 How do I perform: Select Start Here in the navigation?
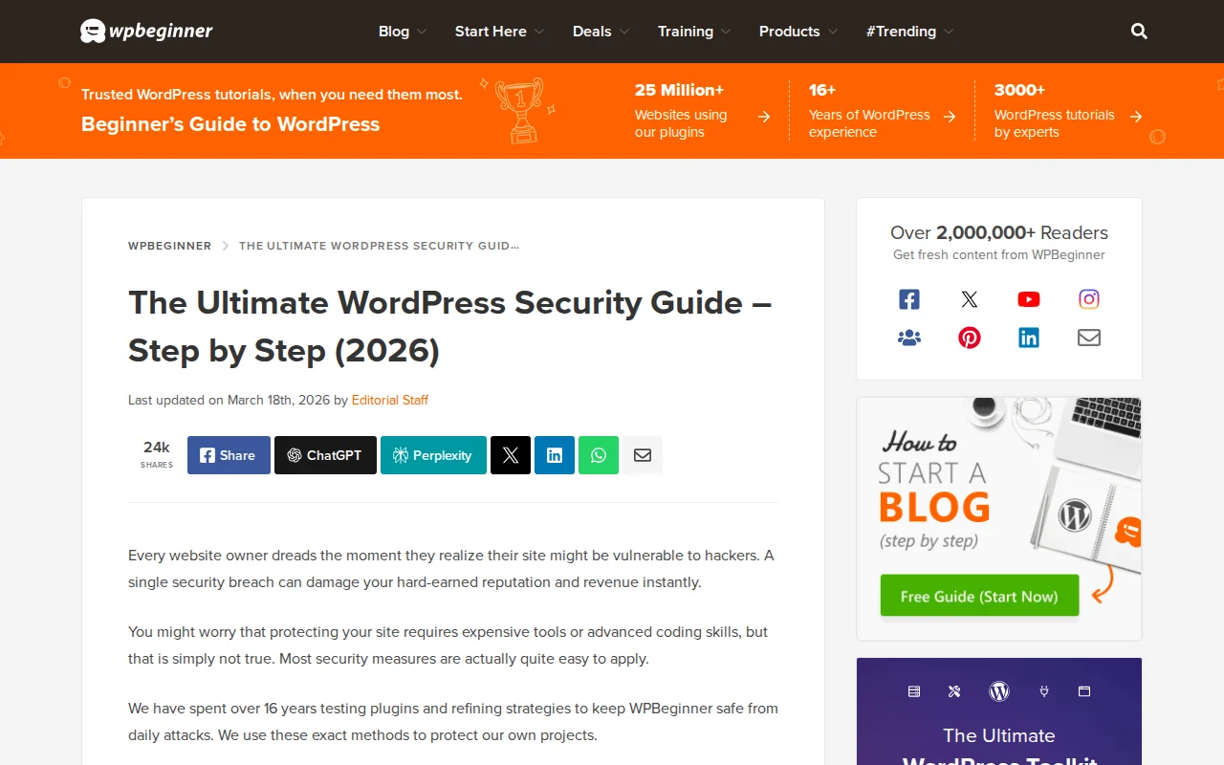(x=498, y=31)
